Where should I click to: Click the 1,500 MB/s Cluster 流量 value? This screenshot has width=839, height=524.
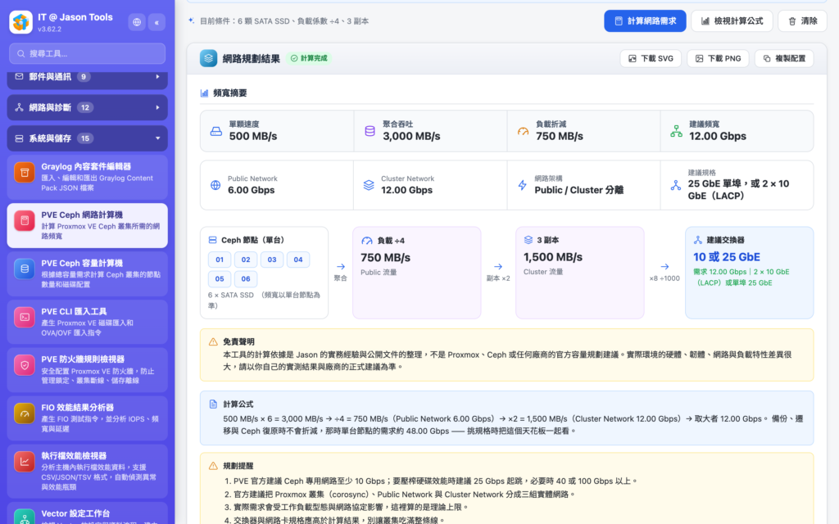point(553,257)
